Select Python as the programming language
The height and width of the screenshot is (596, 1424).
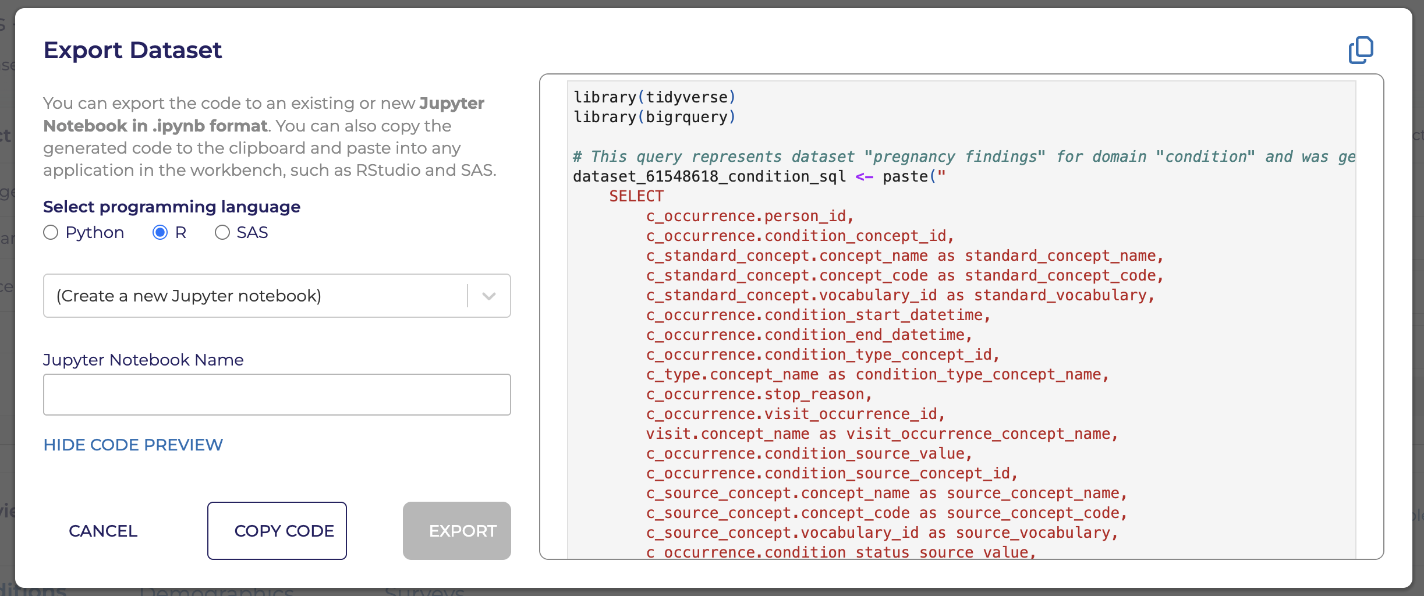click(x=51, y=233)
